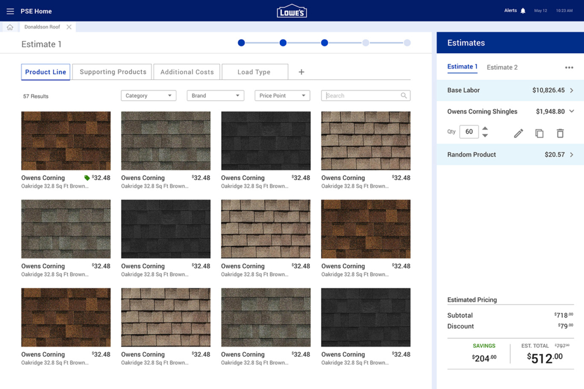Open the Category dropdown
Viewport: 584px width, 389px height.
tap(149, 96)
